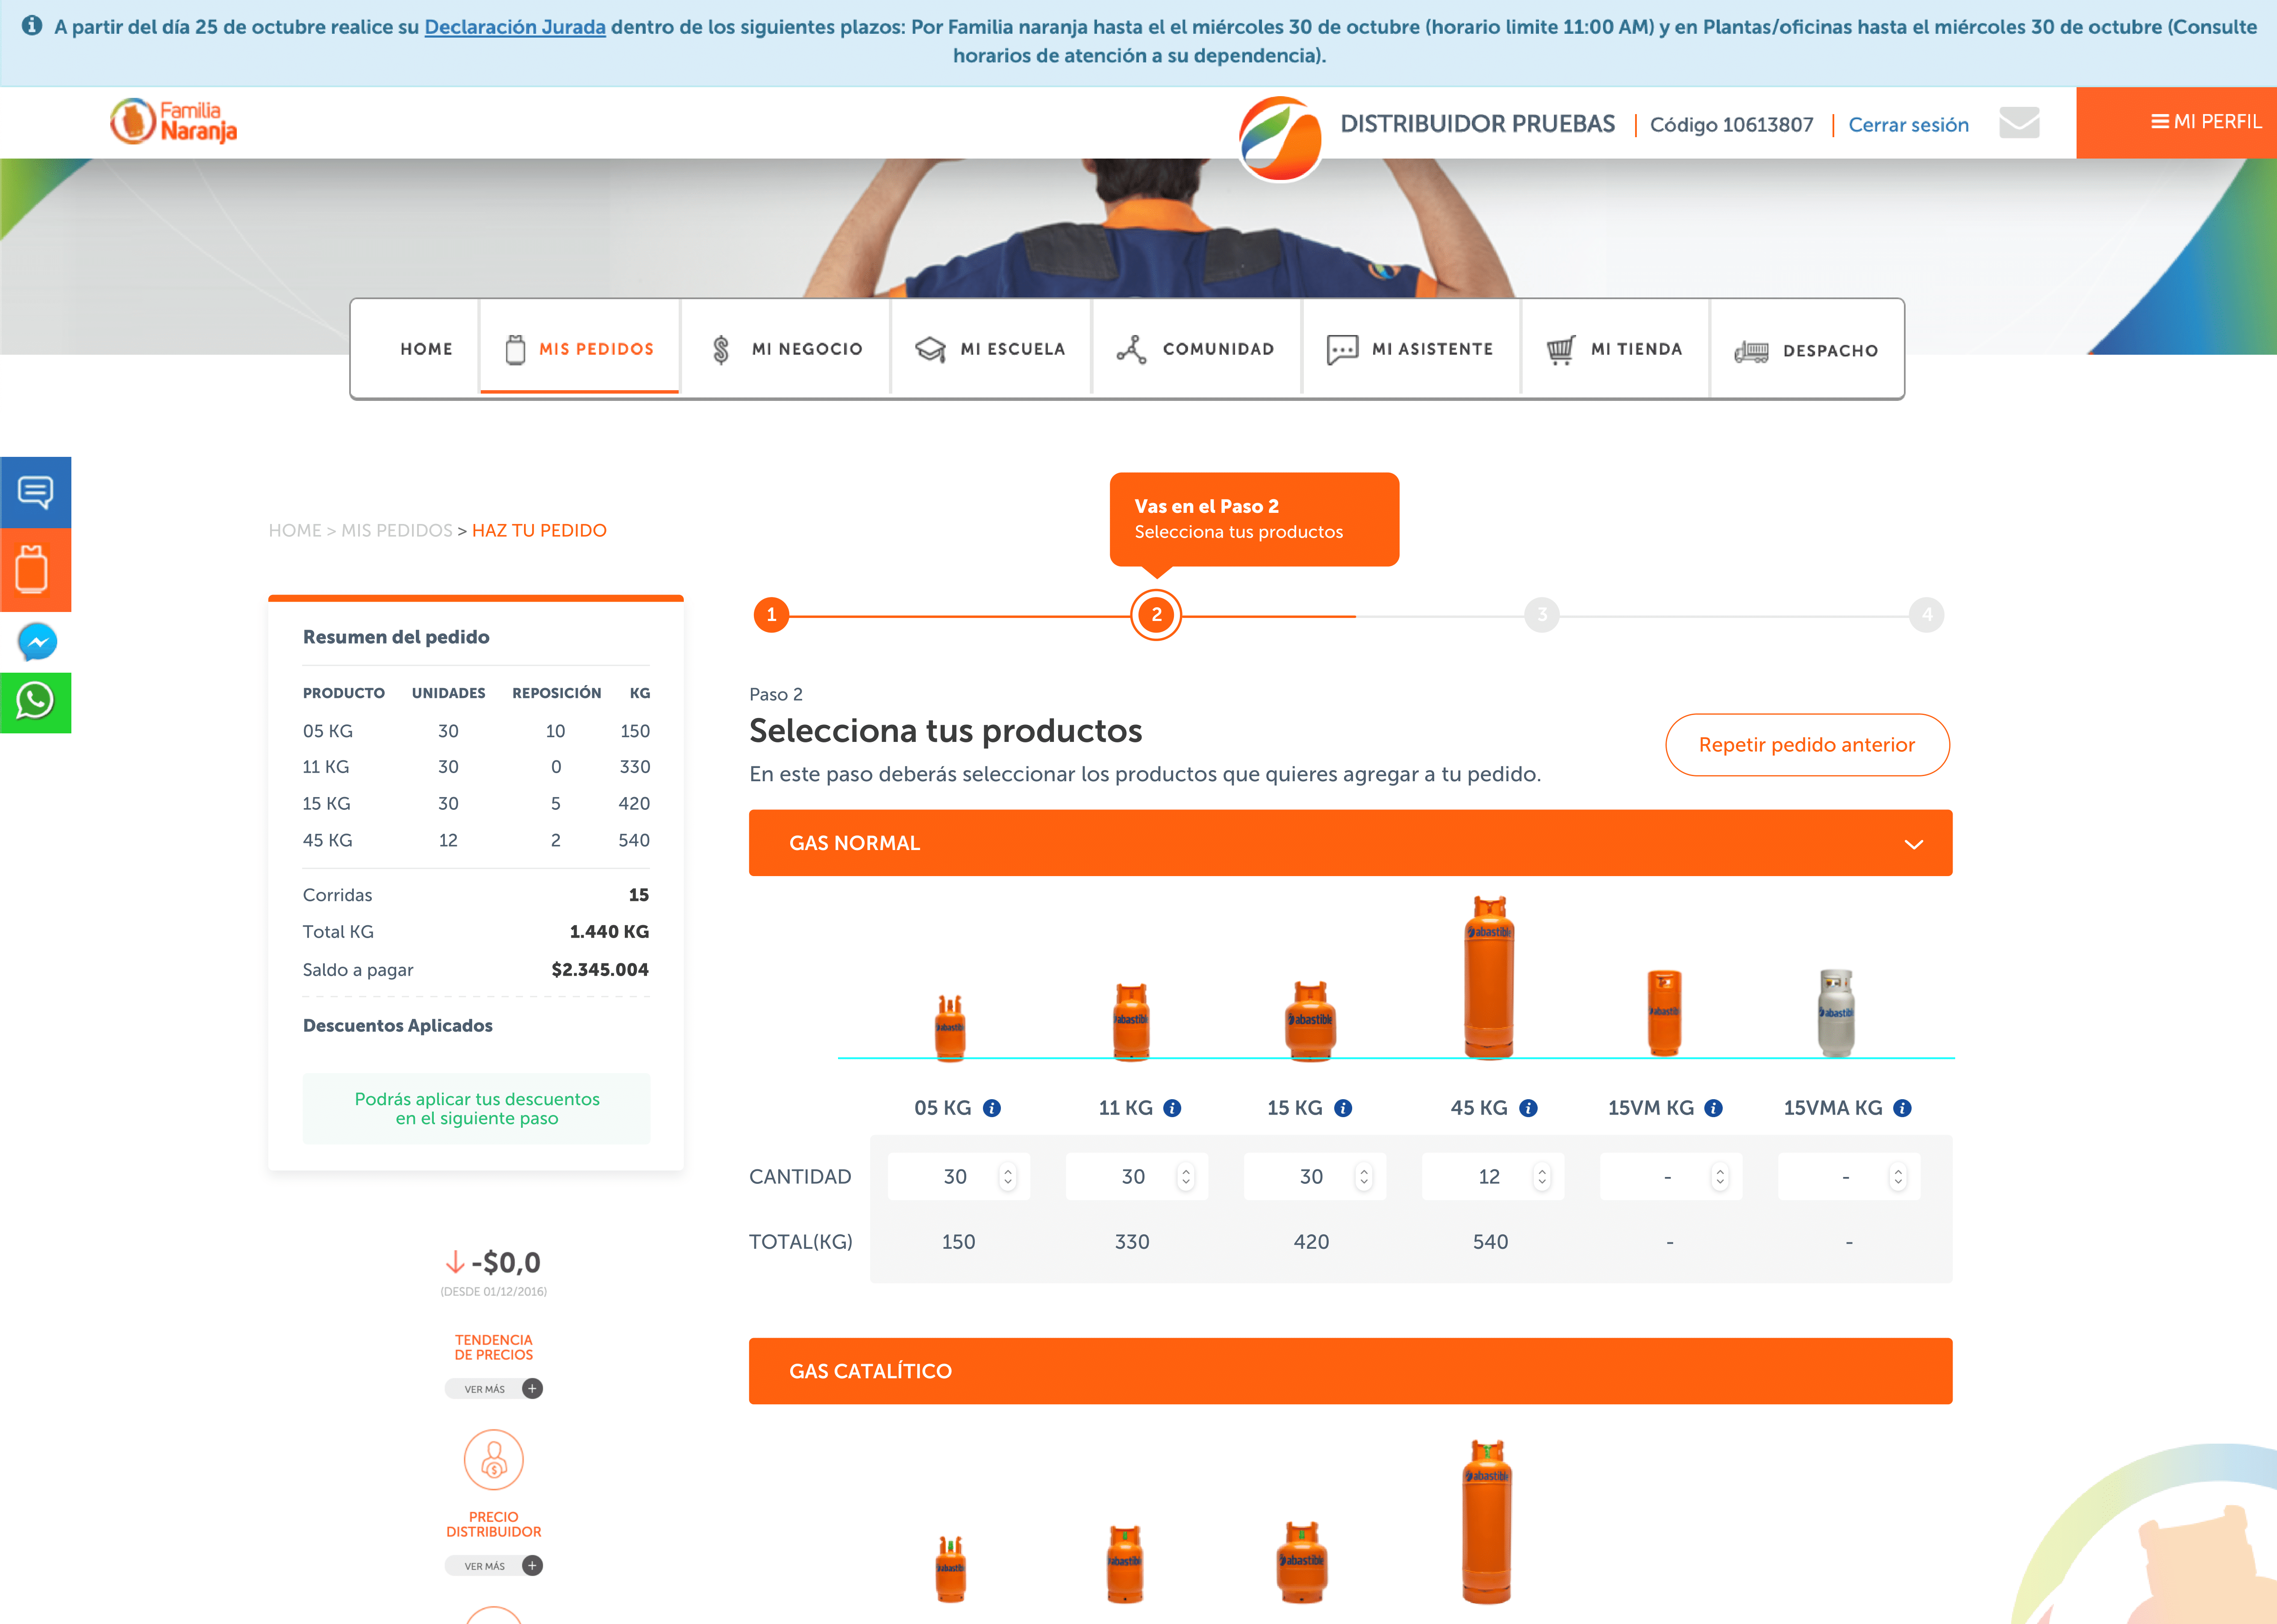The image size is (2277, 1624).
Task: Open HOME in main navigation
Action: 426,349
